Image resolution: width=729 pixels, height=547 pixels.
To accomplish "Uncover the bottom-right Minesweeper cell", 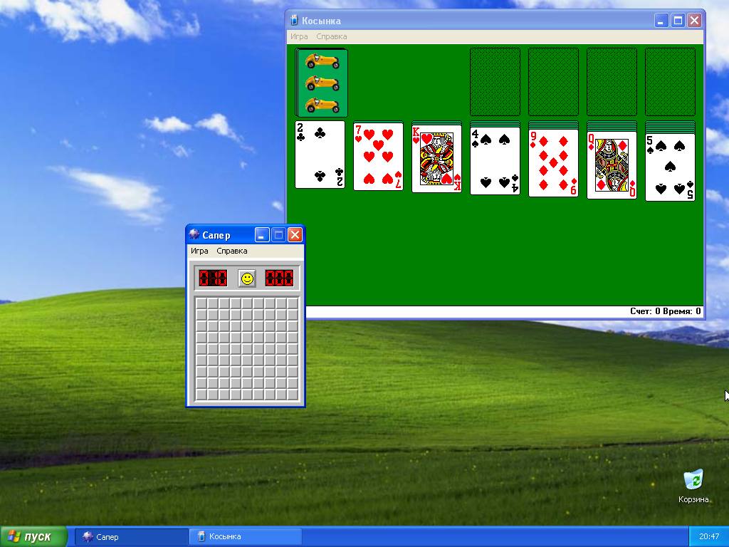I will pyautogui.click(x=293, y=395).
